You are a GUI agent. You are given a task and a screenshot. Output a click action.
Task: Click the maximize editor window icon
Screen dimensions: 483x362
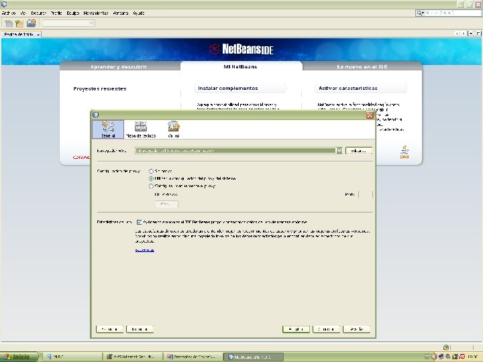click(478, 34)
